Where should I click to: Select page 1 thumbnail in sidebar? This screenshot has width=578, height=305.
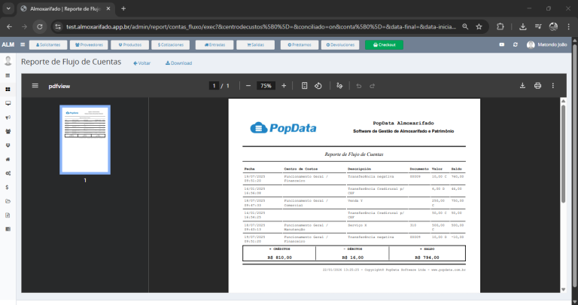85,139
